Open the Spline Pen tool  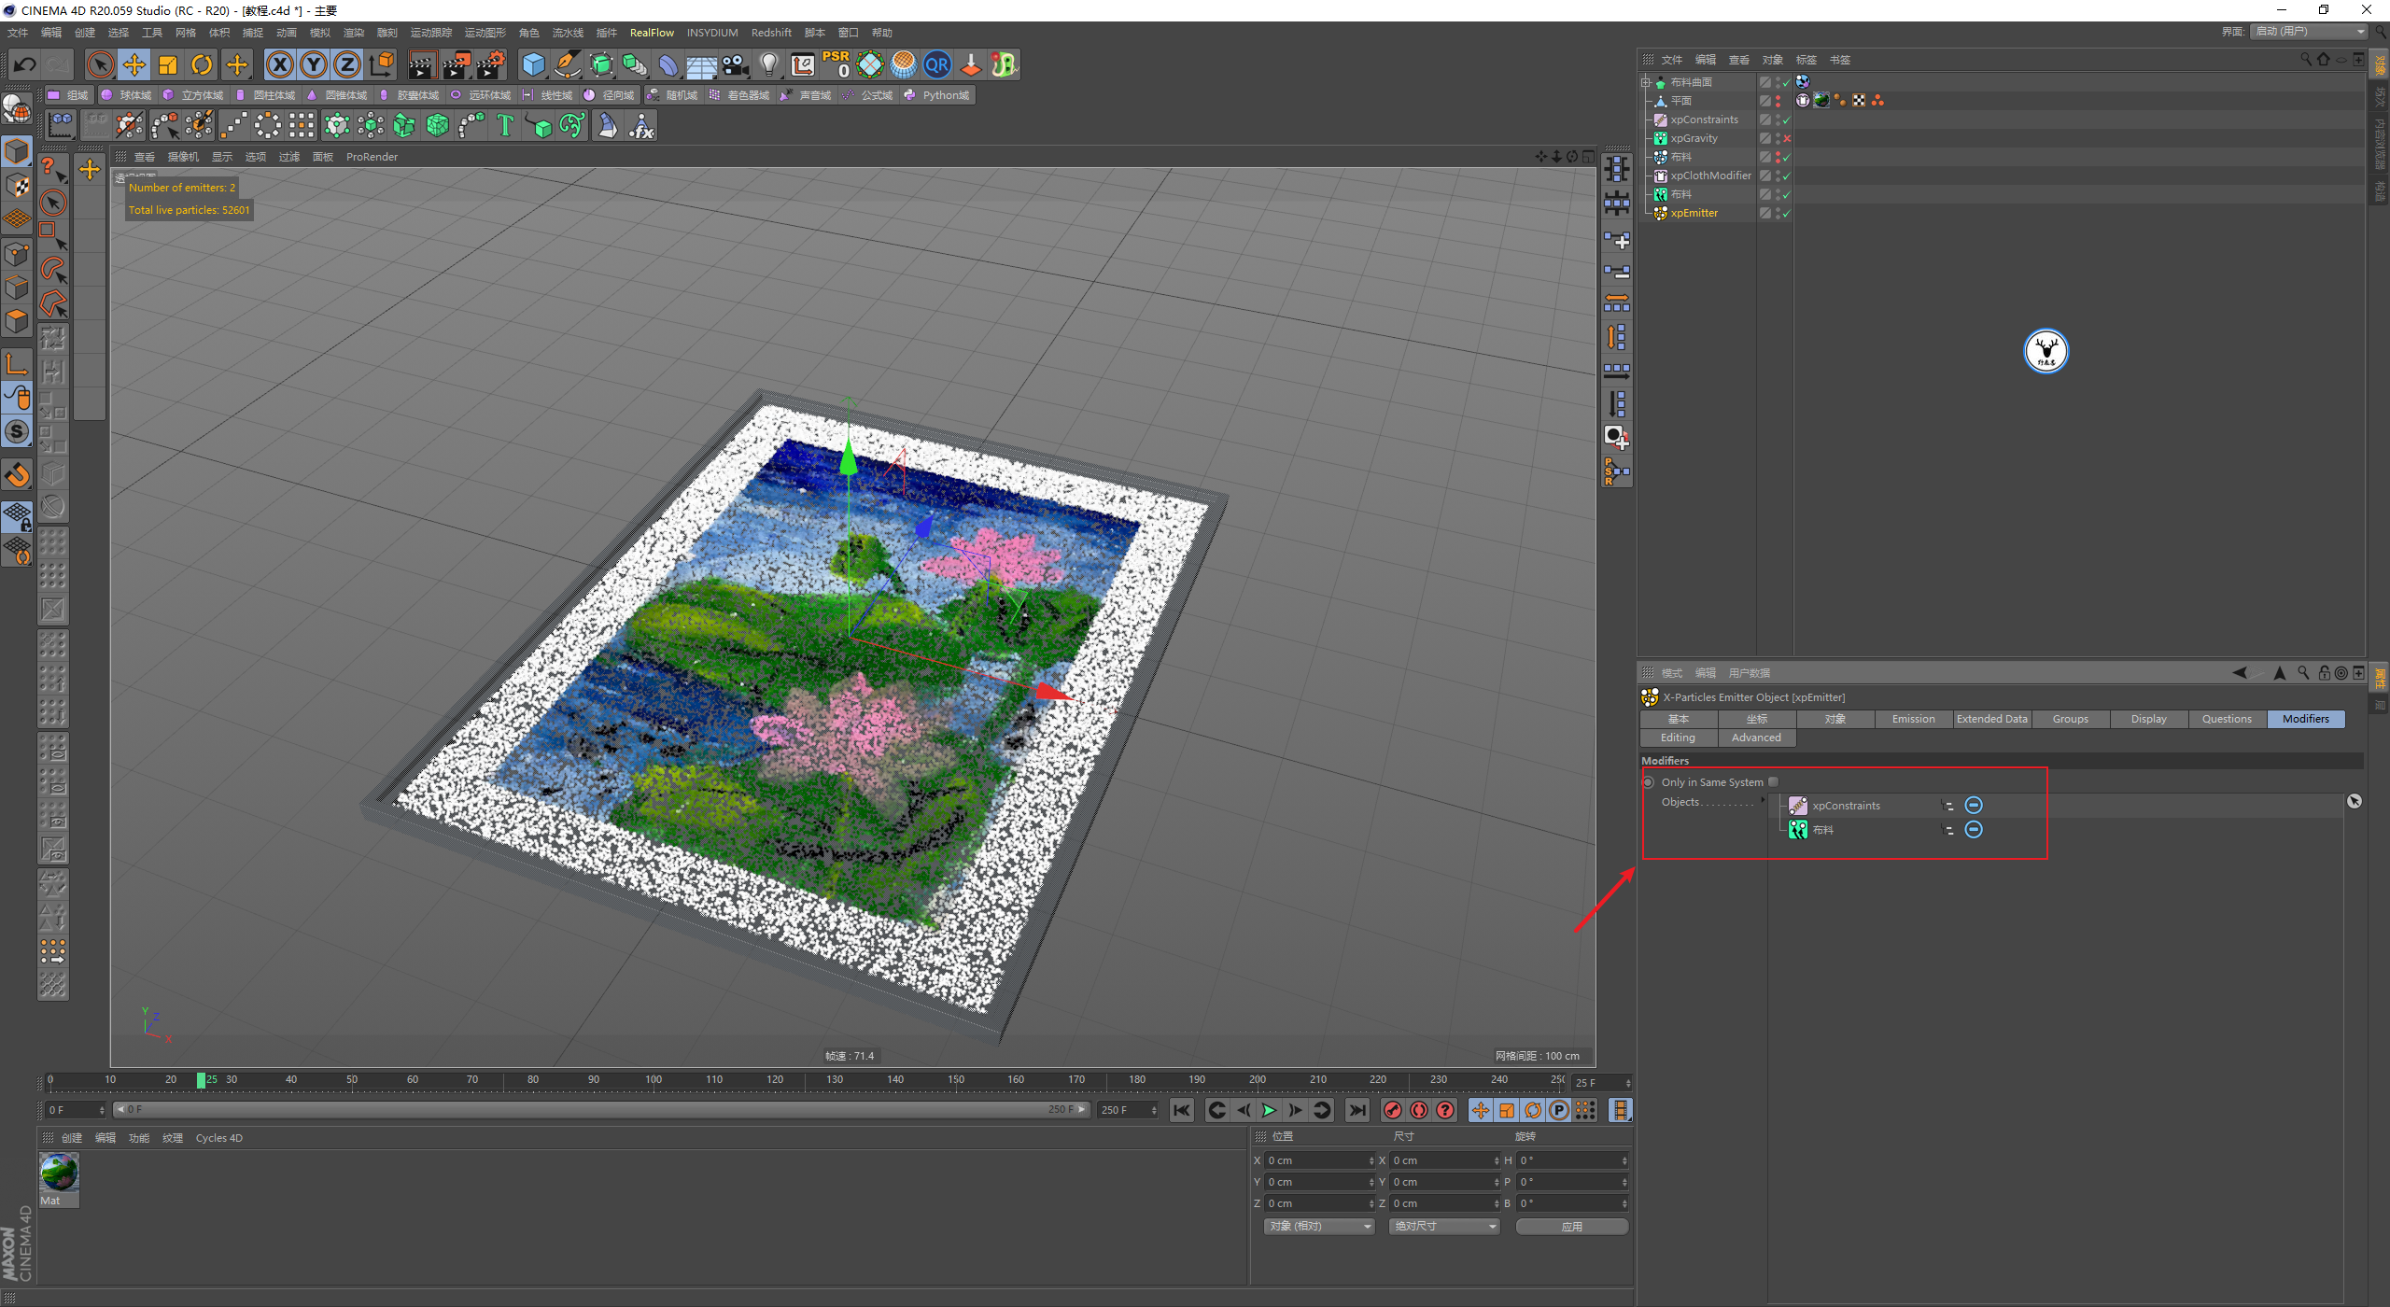pyautogui.click(x=568, y=64)
